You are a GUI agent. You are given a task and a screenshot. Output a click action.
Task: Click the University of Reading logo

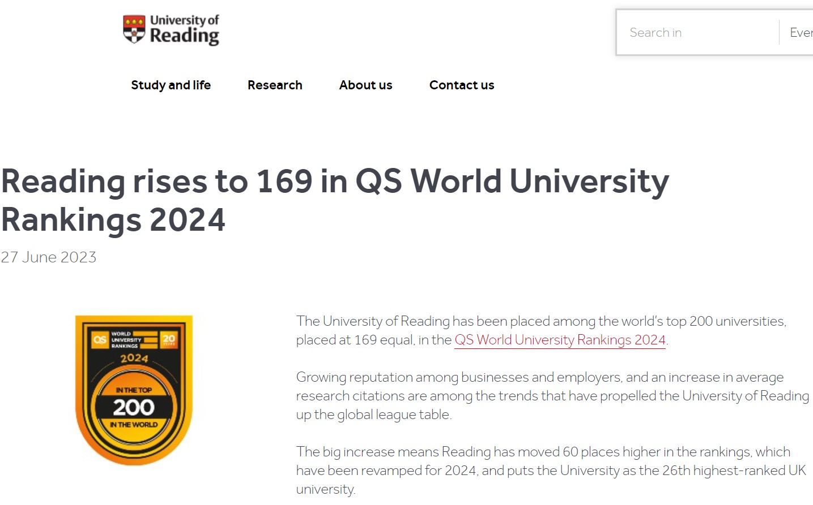tap(171, 30)
